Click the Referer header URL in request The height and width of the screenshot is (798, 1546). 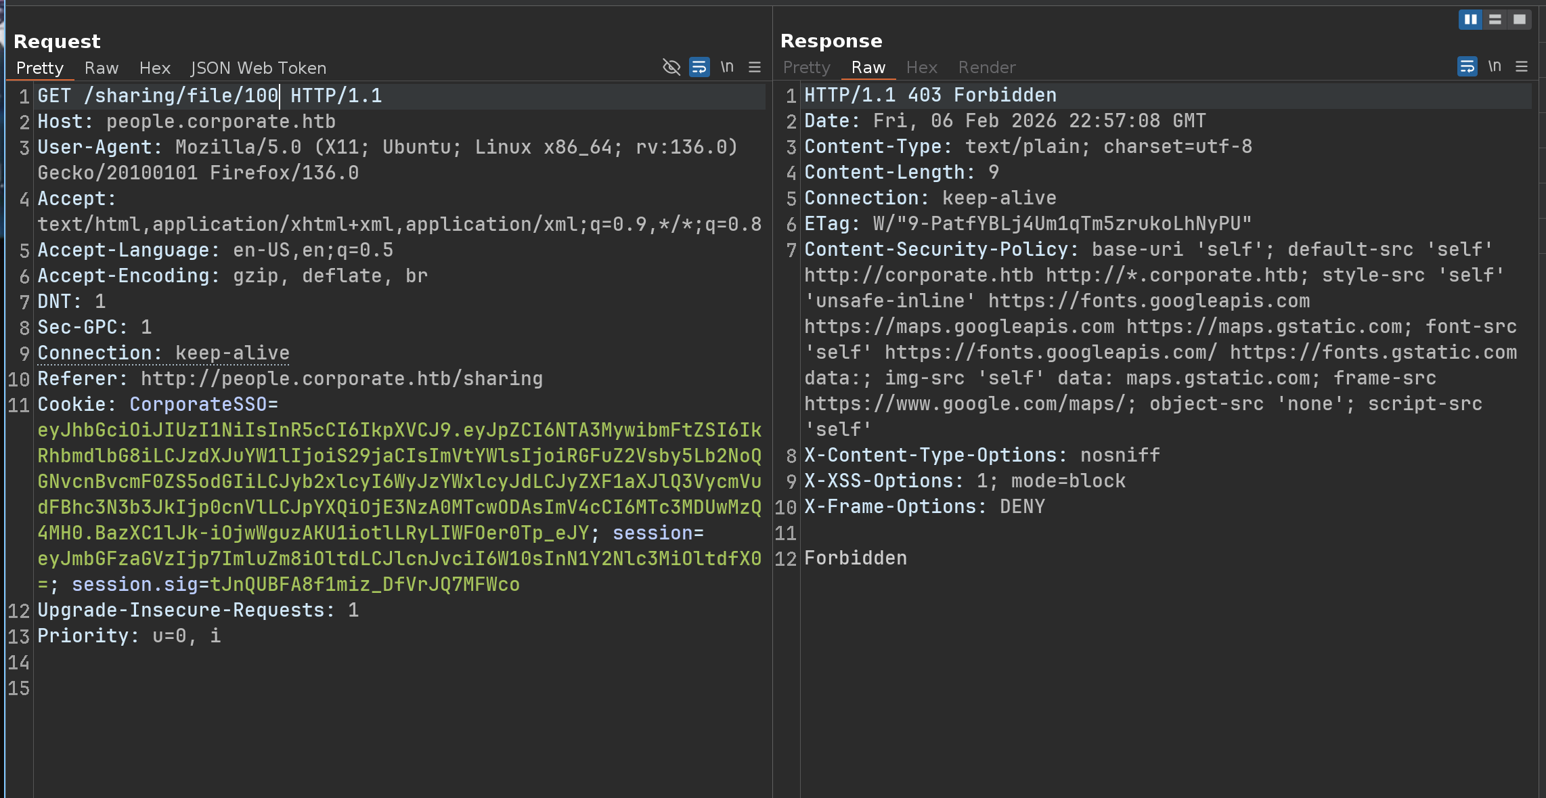pos(341,378)
